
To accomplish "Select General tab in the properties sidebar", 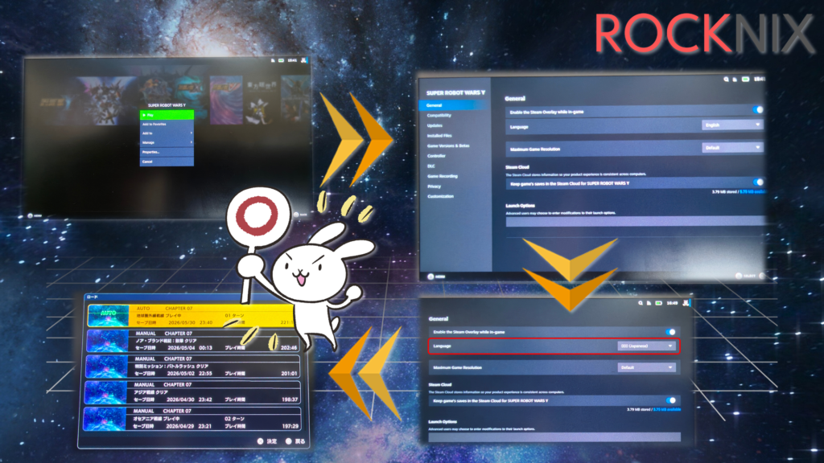I will [454, 105].
